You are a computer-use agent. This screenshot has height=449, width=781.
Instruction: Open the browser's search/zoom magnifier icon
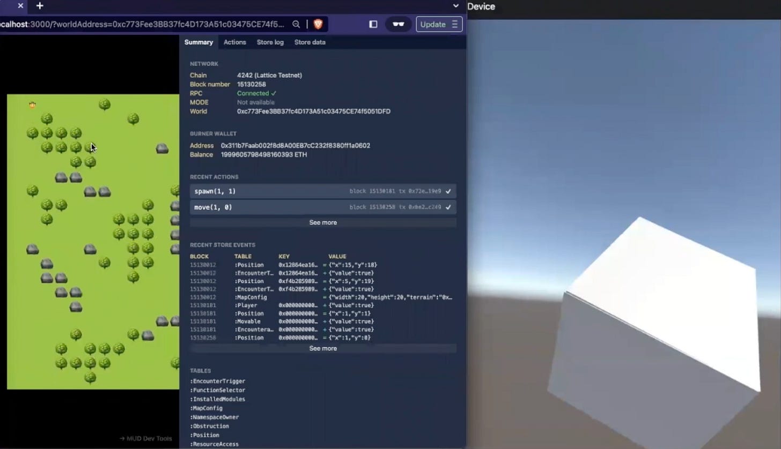point(296,24)
